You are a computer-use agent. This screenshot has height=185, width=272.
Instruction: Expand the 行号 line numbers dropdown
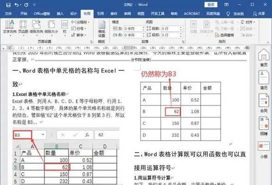pyautogui.click(x=79, y=28)
